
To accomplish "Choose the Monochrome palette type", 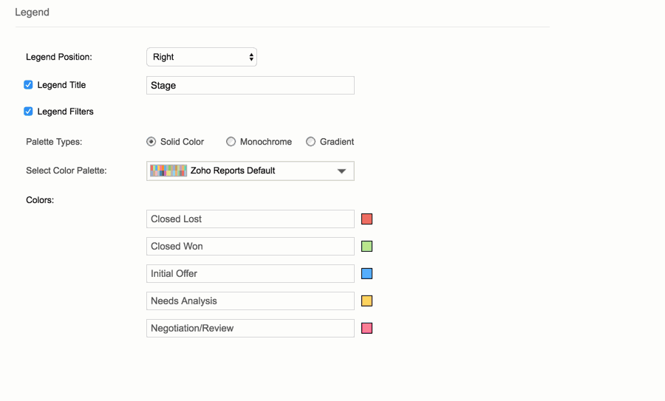I will coord(231,142).
